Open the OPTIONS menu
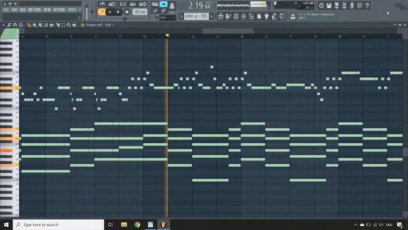 pos(59,10)
